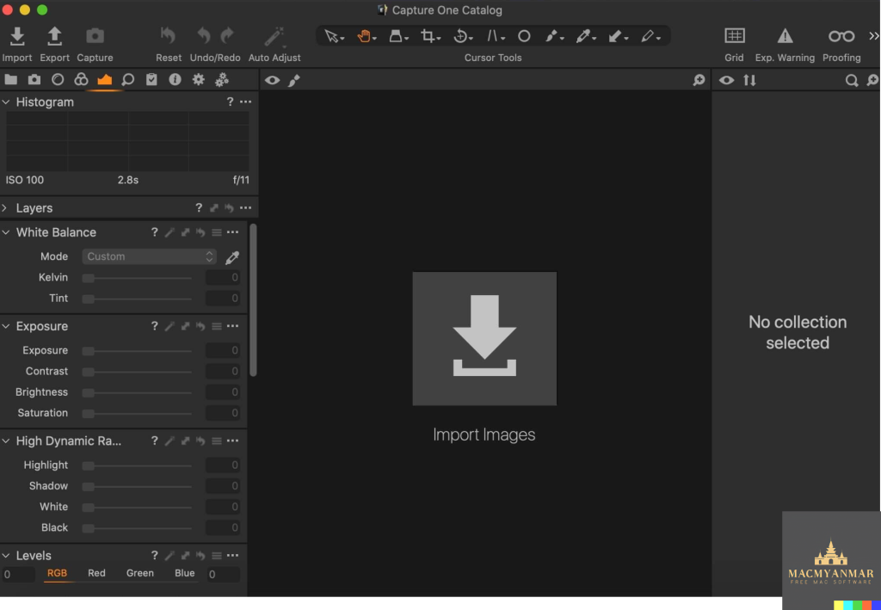Click the Import toolbar button
Viewport: 881px width, 610px height.
click(17, 44)
